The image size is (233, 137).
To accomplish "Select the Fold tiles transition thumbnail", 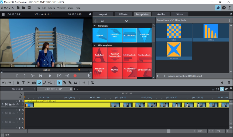I will tap(211, 33).
